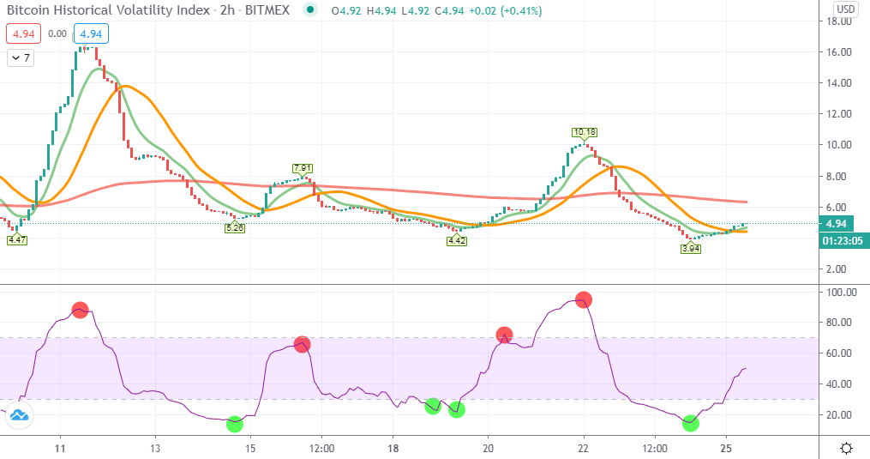Select the 22 date marker on time axis

coord(583,449)
